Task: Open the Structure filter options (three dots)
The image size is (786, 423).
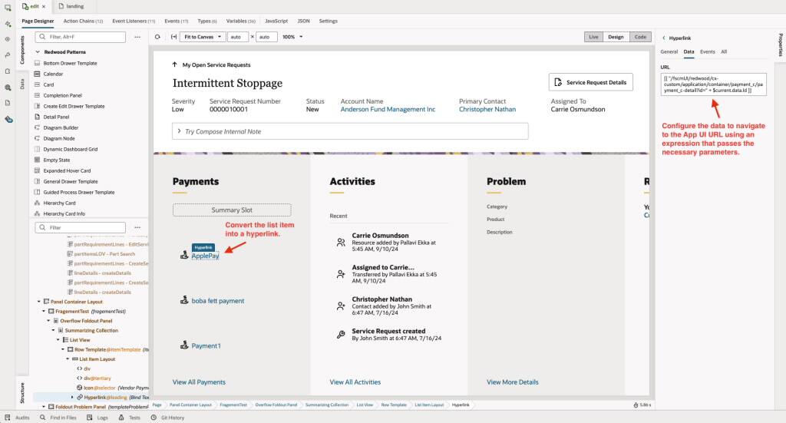Action: (137, 227)
